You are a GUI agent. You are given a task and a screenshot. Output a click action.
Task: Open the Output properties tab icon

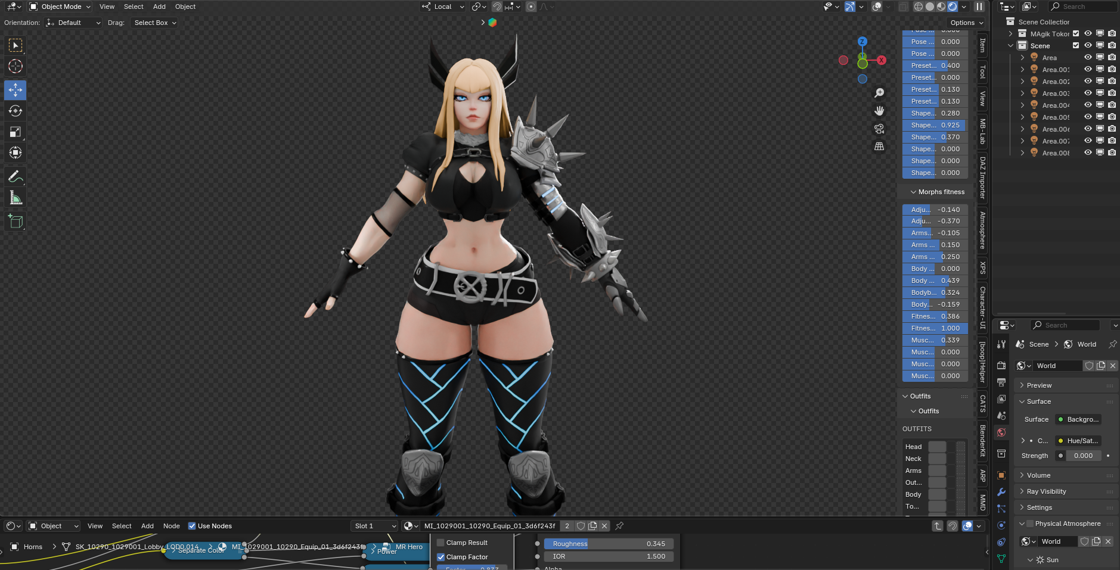[1001, 382]
